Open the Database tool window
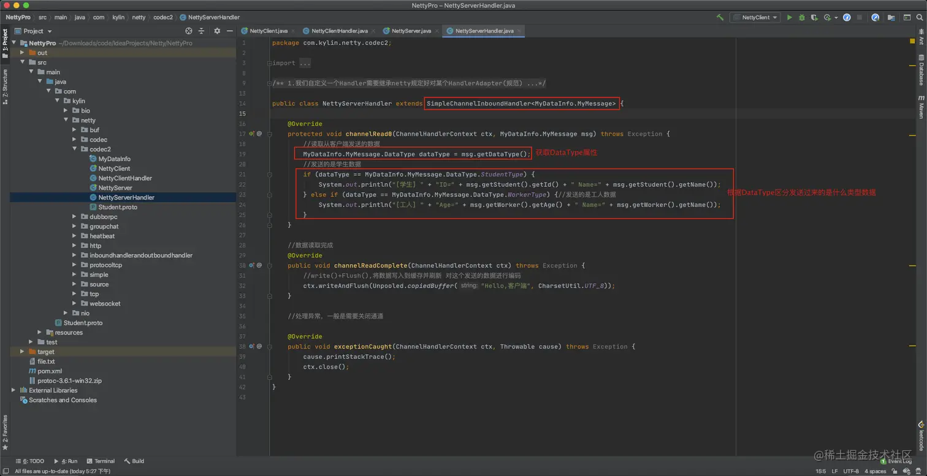 (921, 69)
